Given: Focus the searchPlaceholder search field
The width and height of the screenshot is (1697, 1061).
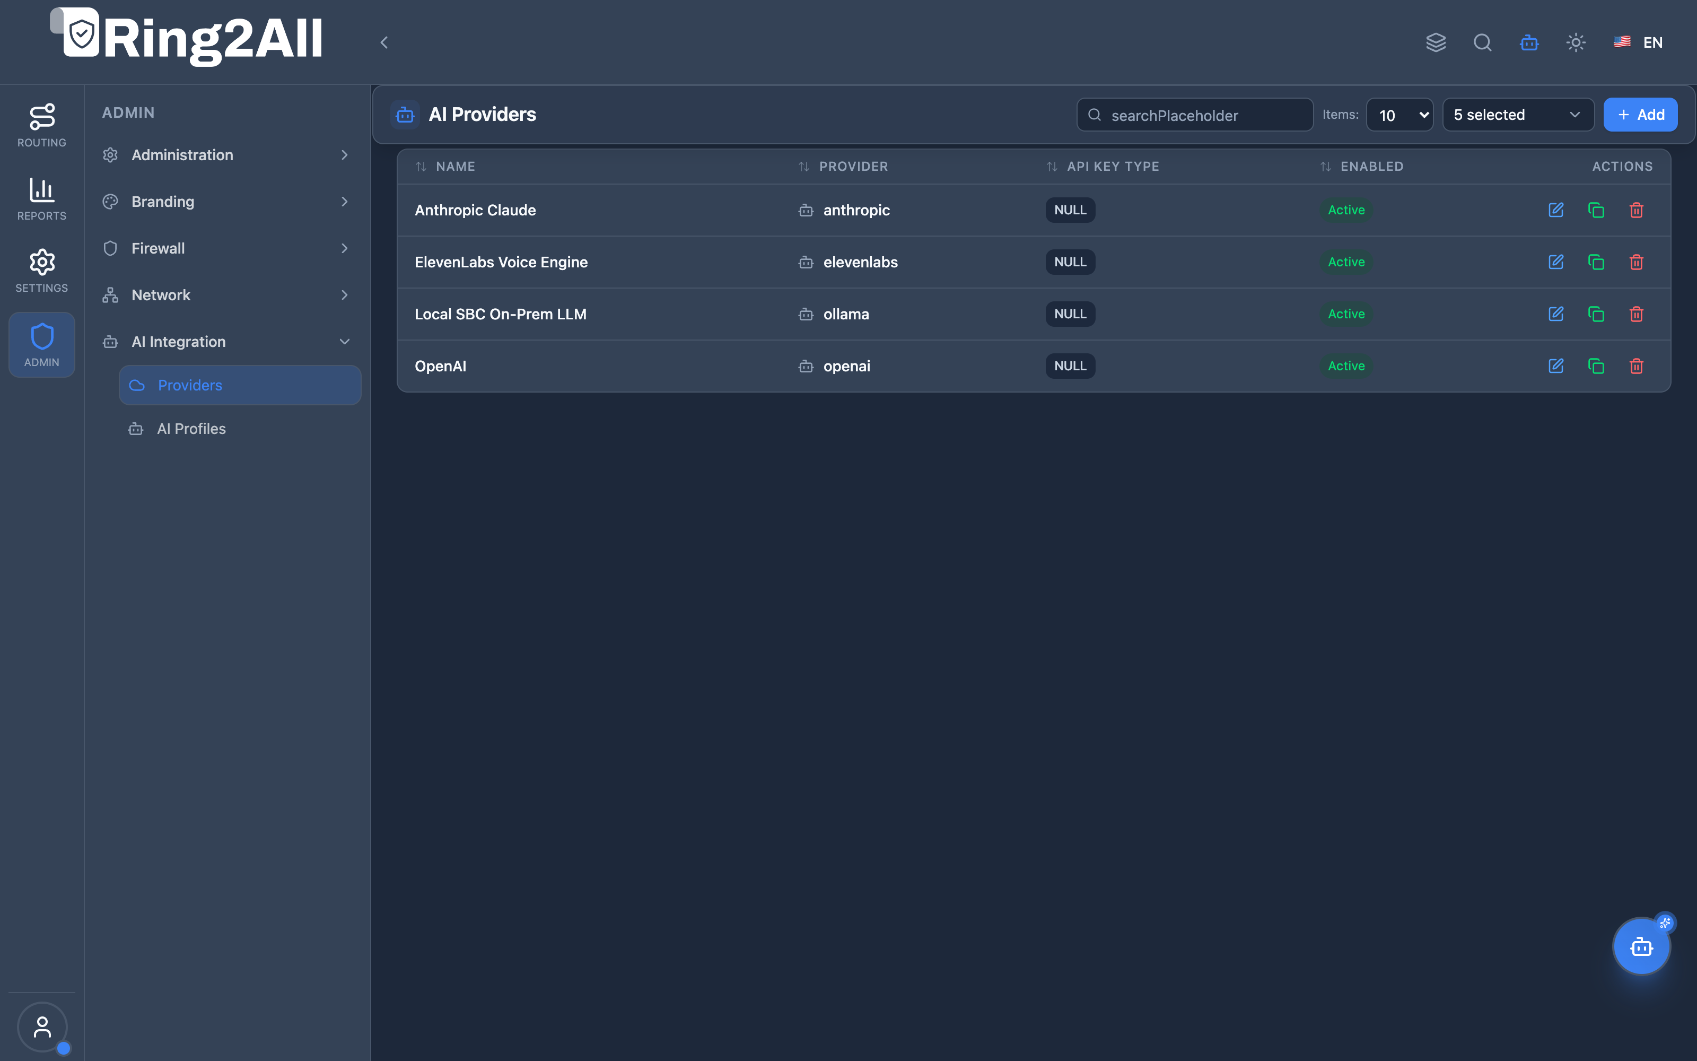Looking at the screenshot, I should pyautogui.click(x=1195, y=115).
